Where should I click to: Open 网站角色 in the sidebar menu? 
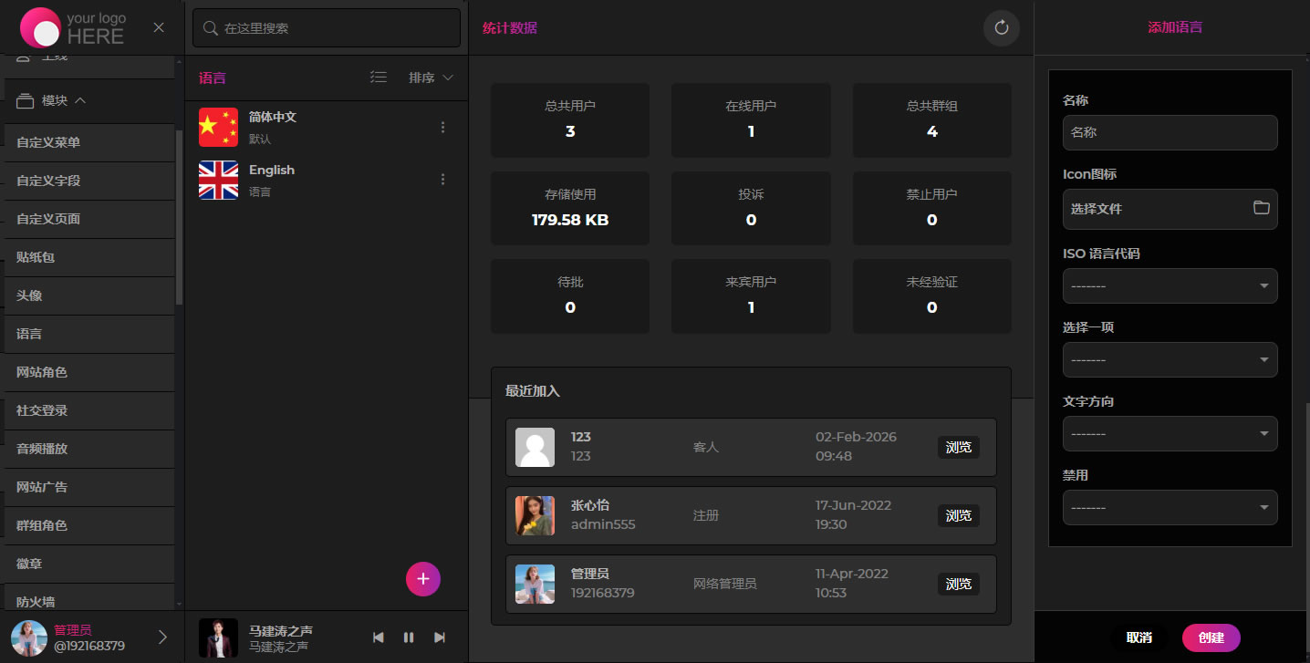tap(42, 372)
